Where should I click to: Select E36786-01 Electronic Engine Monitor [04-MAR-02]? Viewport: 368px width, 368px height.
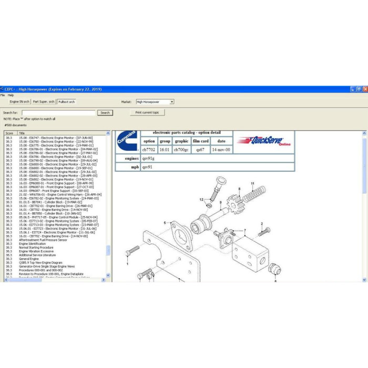click(x=58, y=149)
